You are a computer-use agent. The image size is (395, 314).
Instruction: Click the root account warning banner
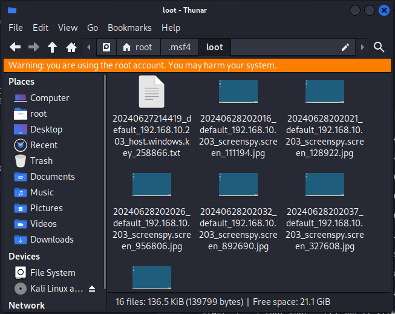(x=197, y=65)
